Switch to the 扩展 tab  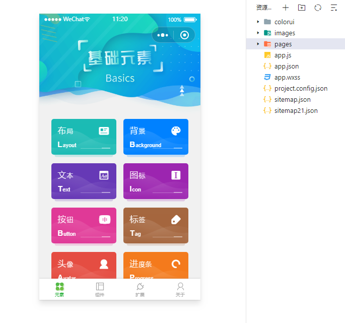(x=140, y=290)
